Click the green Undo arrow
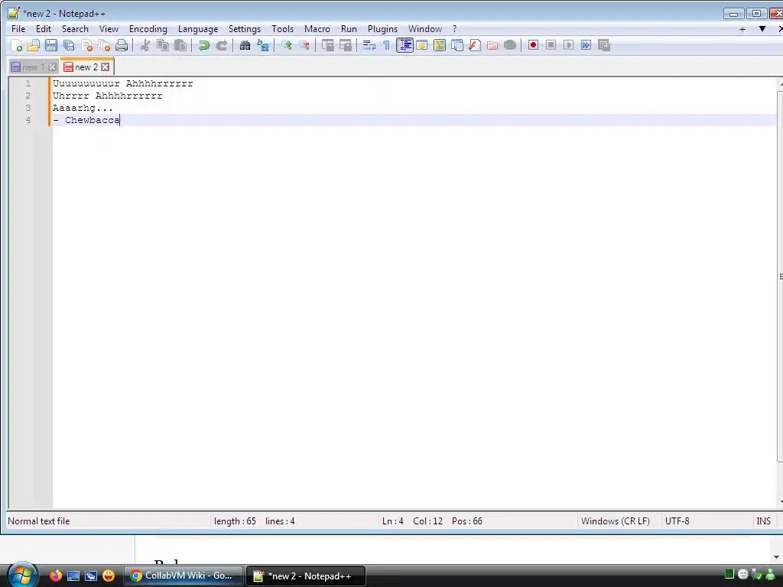The height and width of the screenshot is (587, 783). coord(203,45)
